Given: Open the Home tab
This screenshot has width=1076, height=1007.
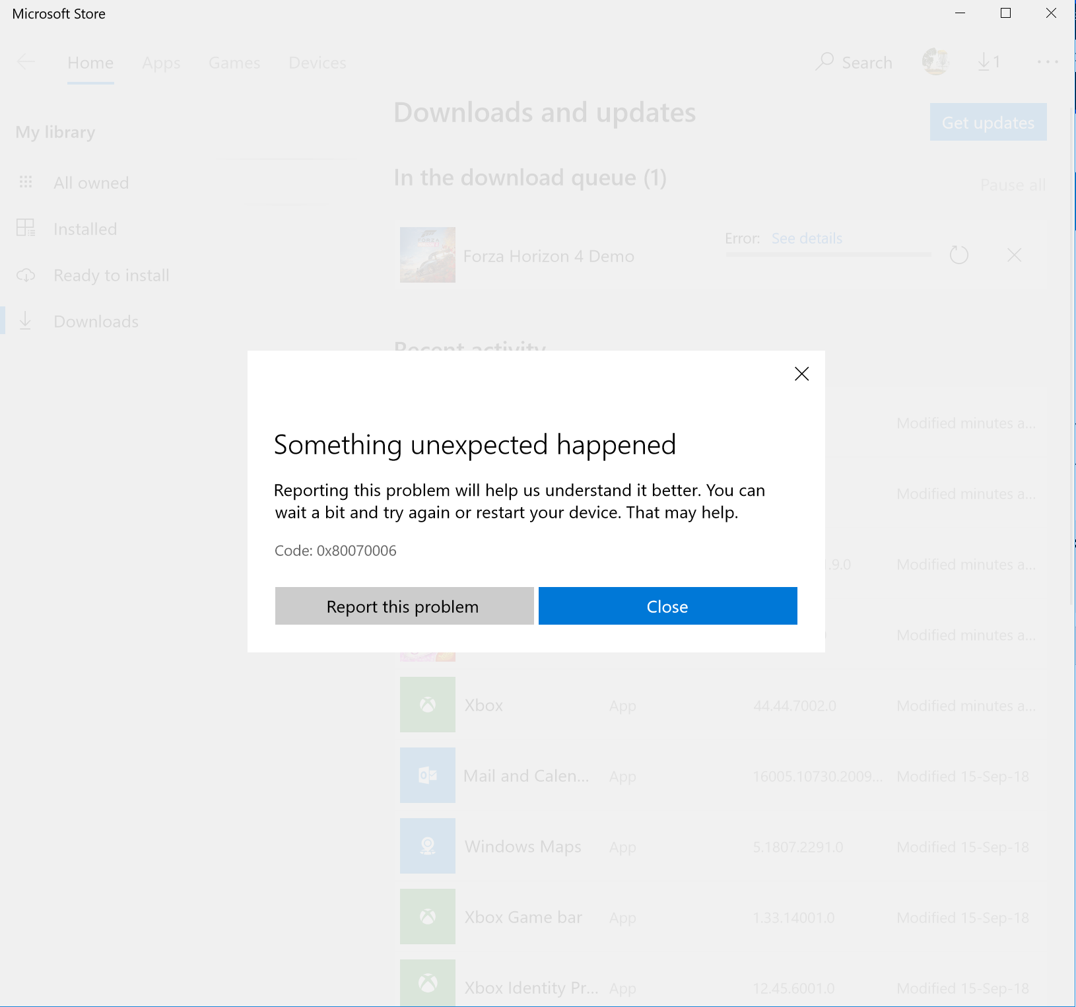Looking at the screenshot, I should [x=90, y=63].
